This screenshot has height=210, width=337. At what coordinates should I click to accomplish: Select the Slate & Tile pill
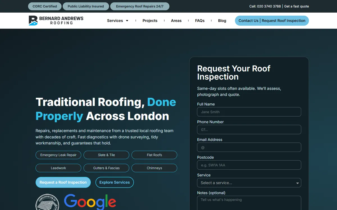pos(106,155)
